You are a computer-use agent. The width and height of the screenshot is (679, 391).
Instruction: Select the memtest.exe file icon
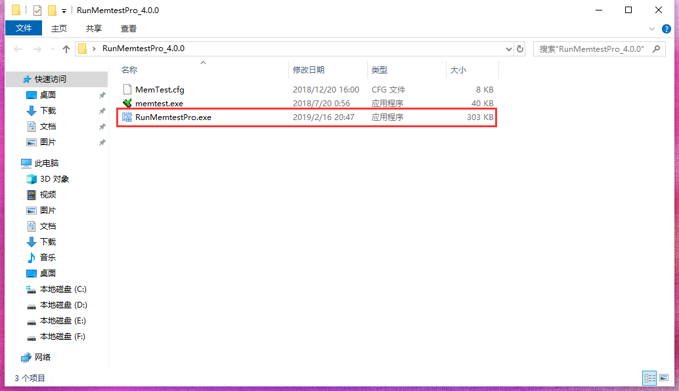tap(127, 103)
